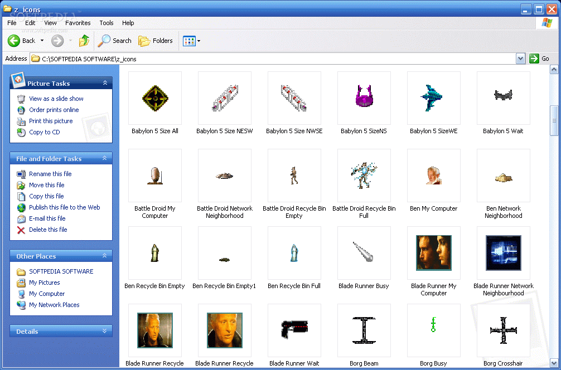Click the Borg Crosshair icon
The height and width of the screenshot is (370, 561).
point(503,330)
